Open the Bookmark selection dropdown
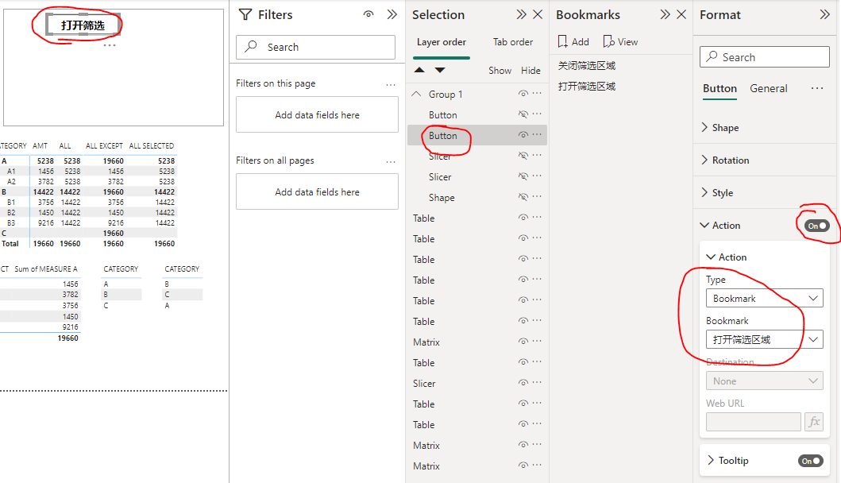841x483 pixels. (x=764, y=340)
